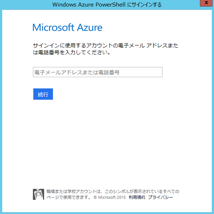View privacy policy via プライバシー
Image resolution: width=214 pixels, height=214 pixels.
tap(160, 197)
